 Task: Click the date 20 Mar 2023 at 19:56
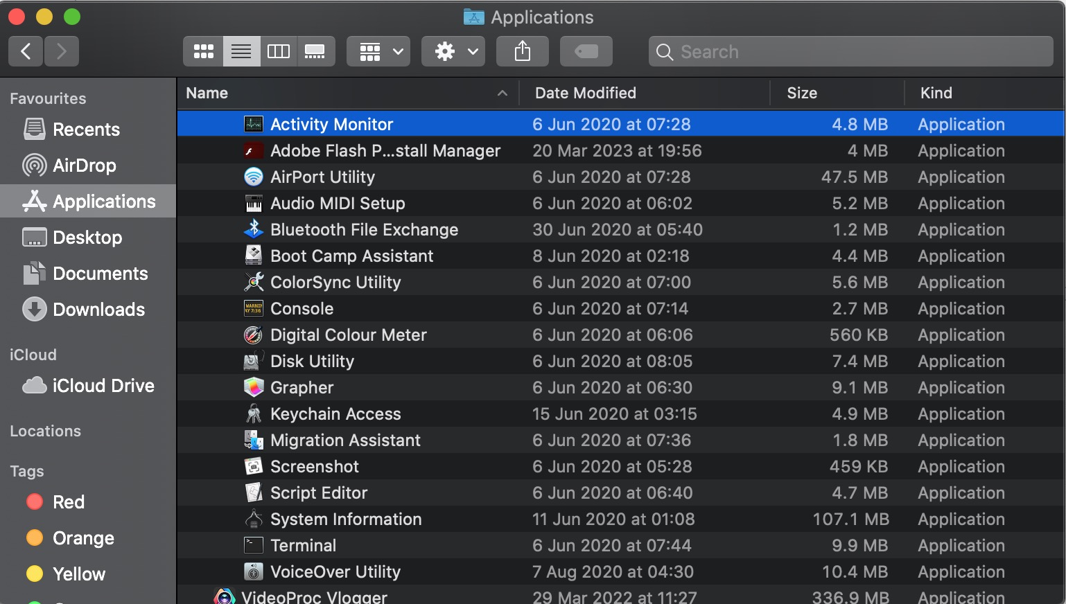coord(617,150)
